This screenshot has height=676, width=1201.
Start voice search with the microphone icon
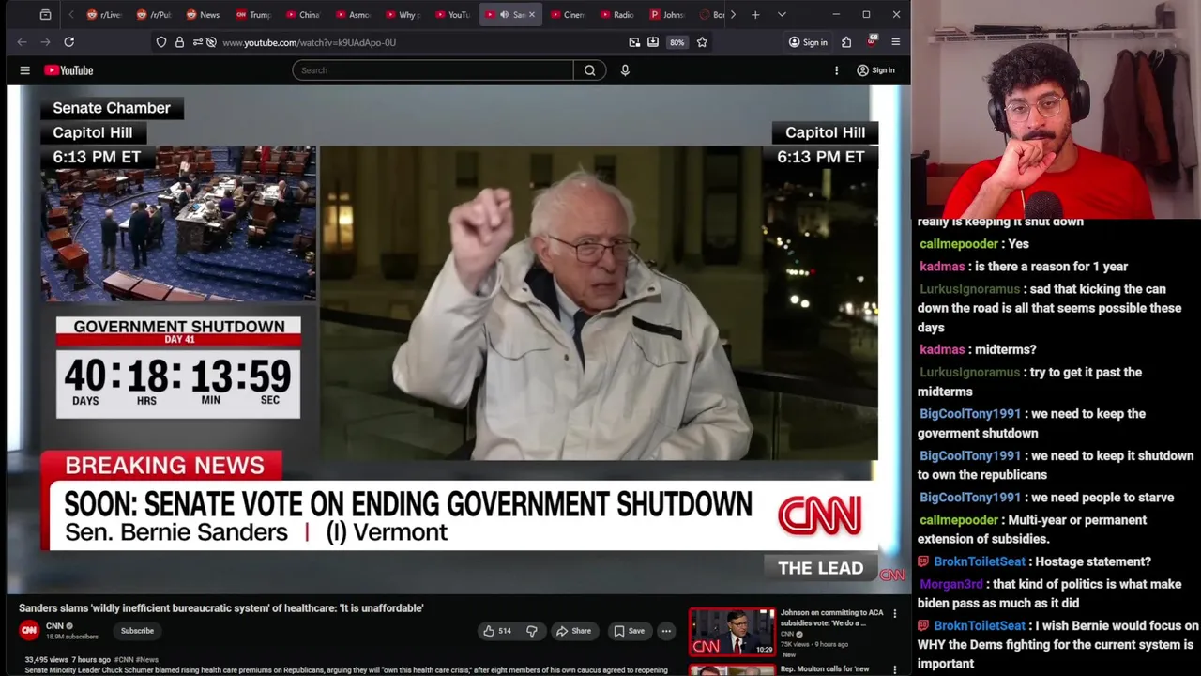pyautogui.click(x=625, y=70)
